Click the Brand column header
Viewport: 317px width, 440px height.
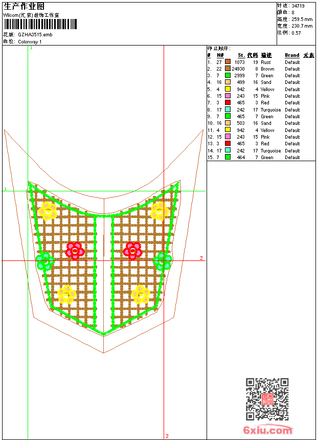pyautogui.click(x=292, y=55)
